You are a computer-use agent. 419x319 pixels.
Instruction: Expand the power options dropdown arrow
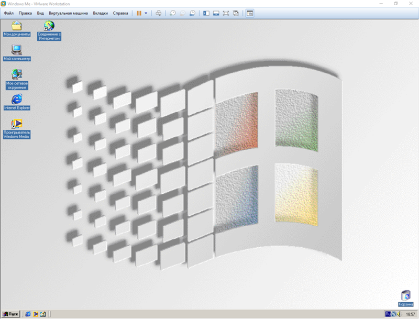coord(146,13)
